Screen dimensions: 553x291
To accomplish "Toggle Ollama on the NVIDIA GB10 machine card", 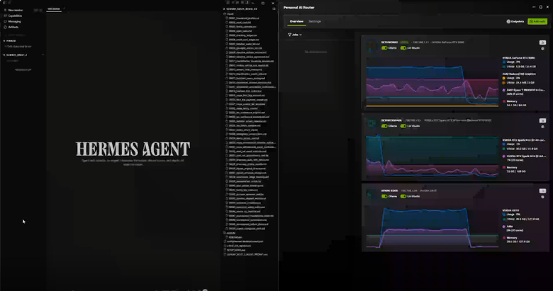I will 384,196.
